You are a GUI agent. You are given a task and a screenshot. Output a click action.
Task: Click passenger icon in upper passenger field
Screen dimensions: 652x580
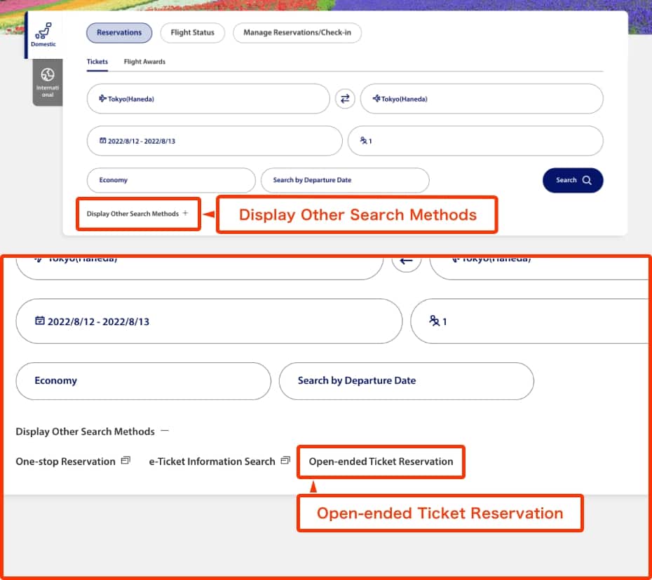(363, 141)
